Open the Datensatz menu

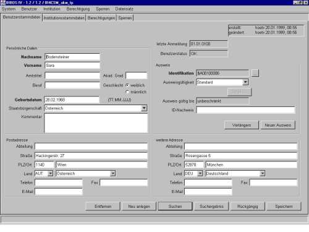tap(124, 9)
